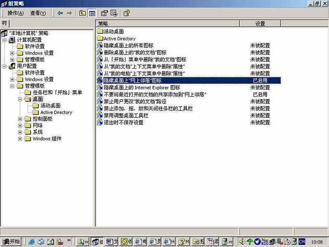Click the 开始 Start button
The height and width of the screenshot is (247, 329).
point(12,241)
